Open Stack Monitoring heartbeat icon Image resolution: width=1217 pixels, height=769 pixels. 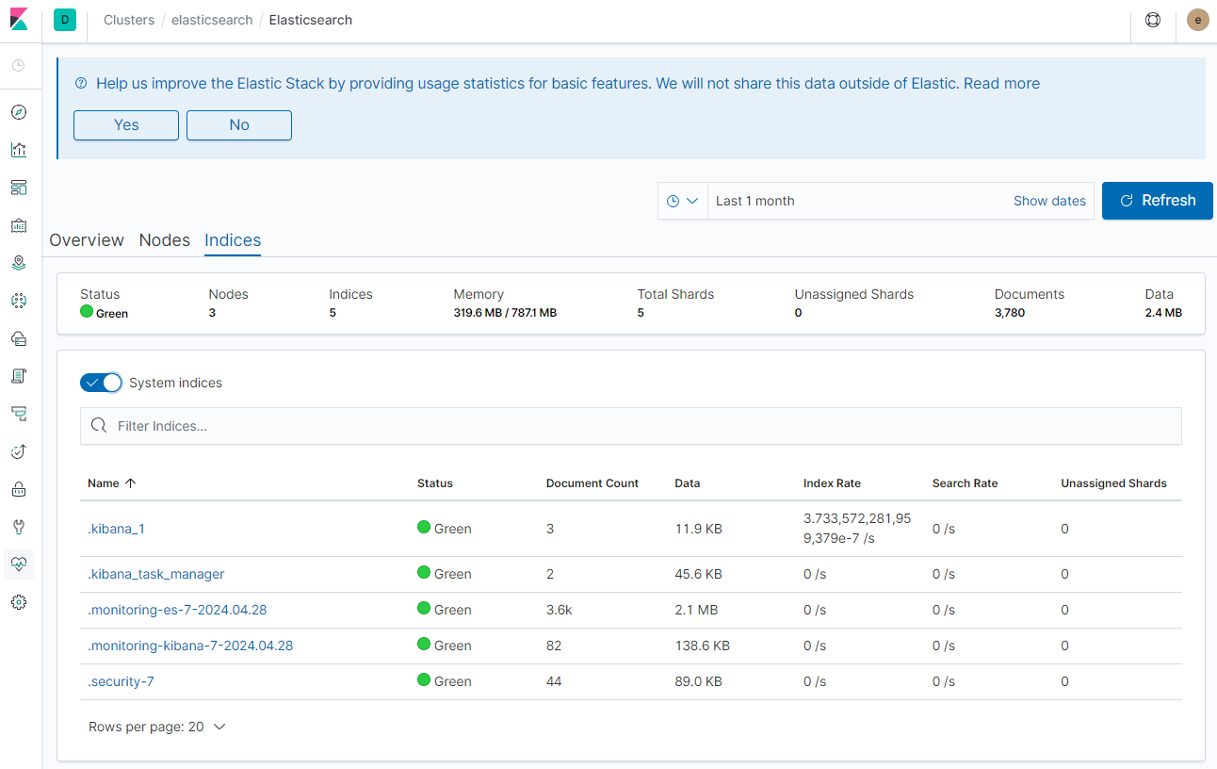click(x=19, y=564)
